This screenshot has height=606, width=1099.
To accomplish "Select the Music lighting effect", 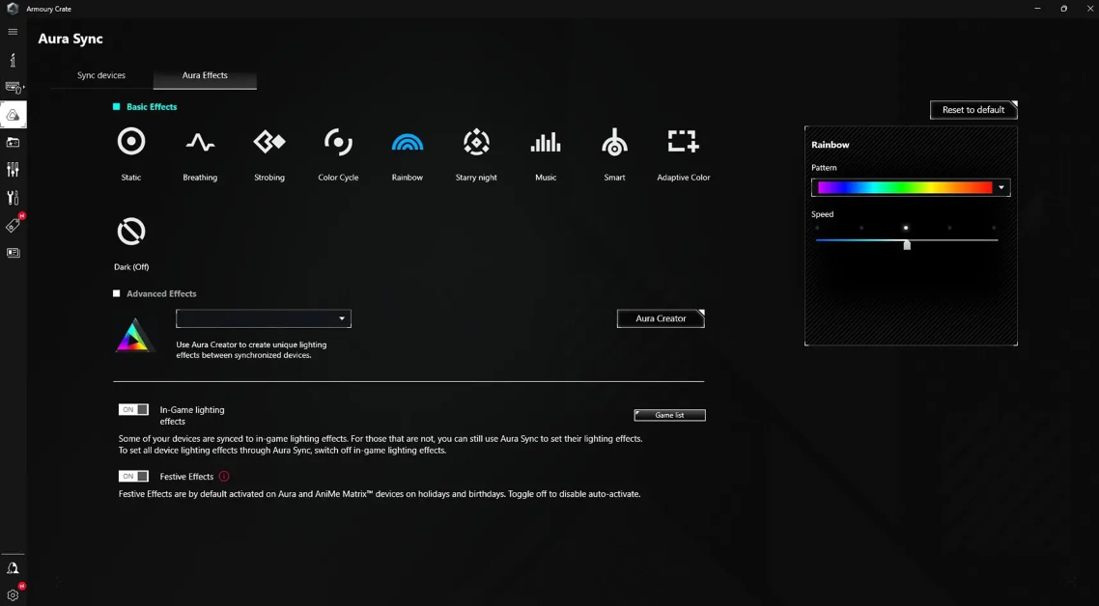I will [546, 143].
